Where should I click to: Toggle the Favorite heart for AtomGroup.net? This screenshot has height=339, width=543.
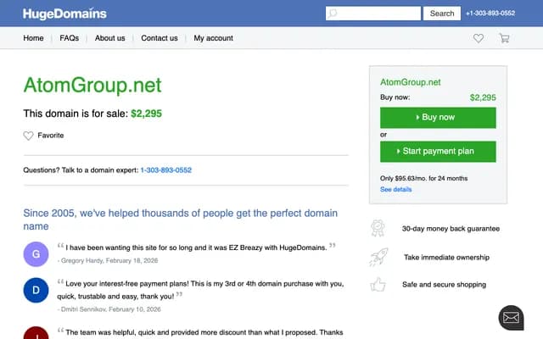29,136
